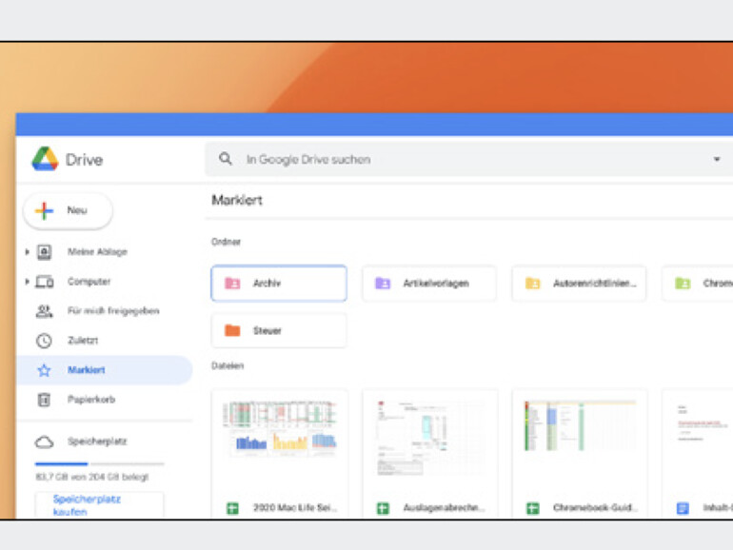733x550 pixels.
Task: Click the Sheets icon beside 2020 Mac Life
Action: (x=232, y=508)
